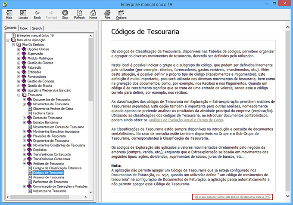Select the book icon beside Extratos Bancários

click(x=29, y=122)
